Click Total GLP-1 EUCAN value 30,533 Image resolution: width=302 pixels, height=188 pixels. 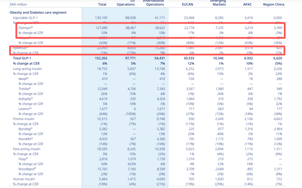tap(189, 58)
